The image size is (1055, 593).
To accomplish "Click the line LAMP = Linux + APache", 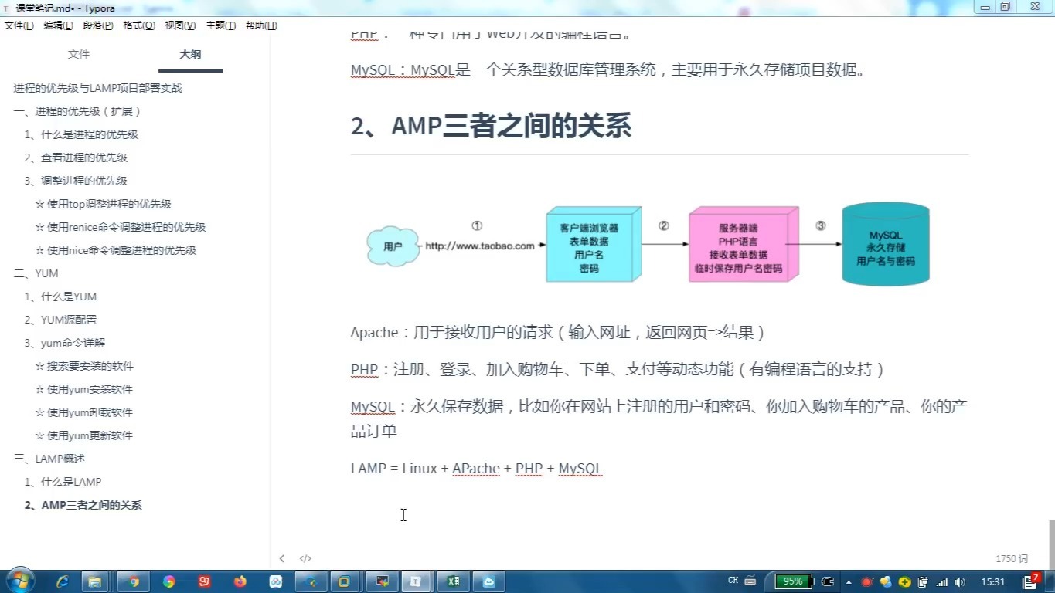I will click(x=476, y=469).
